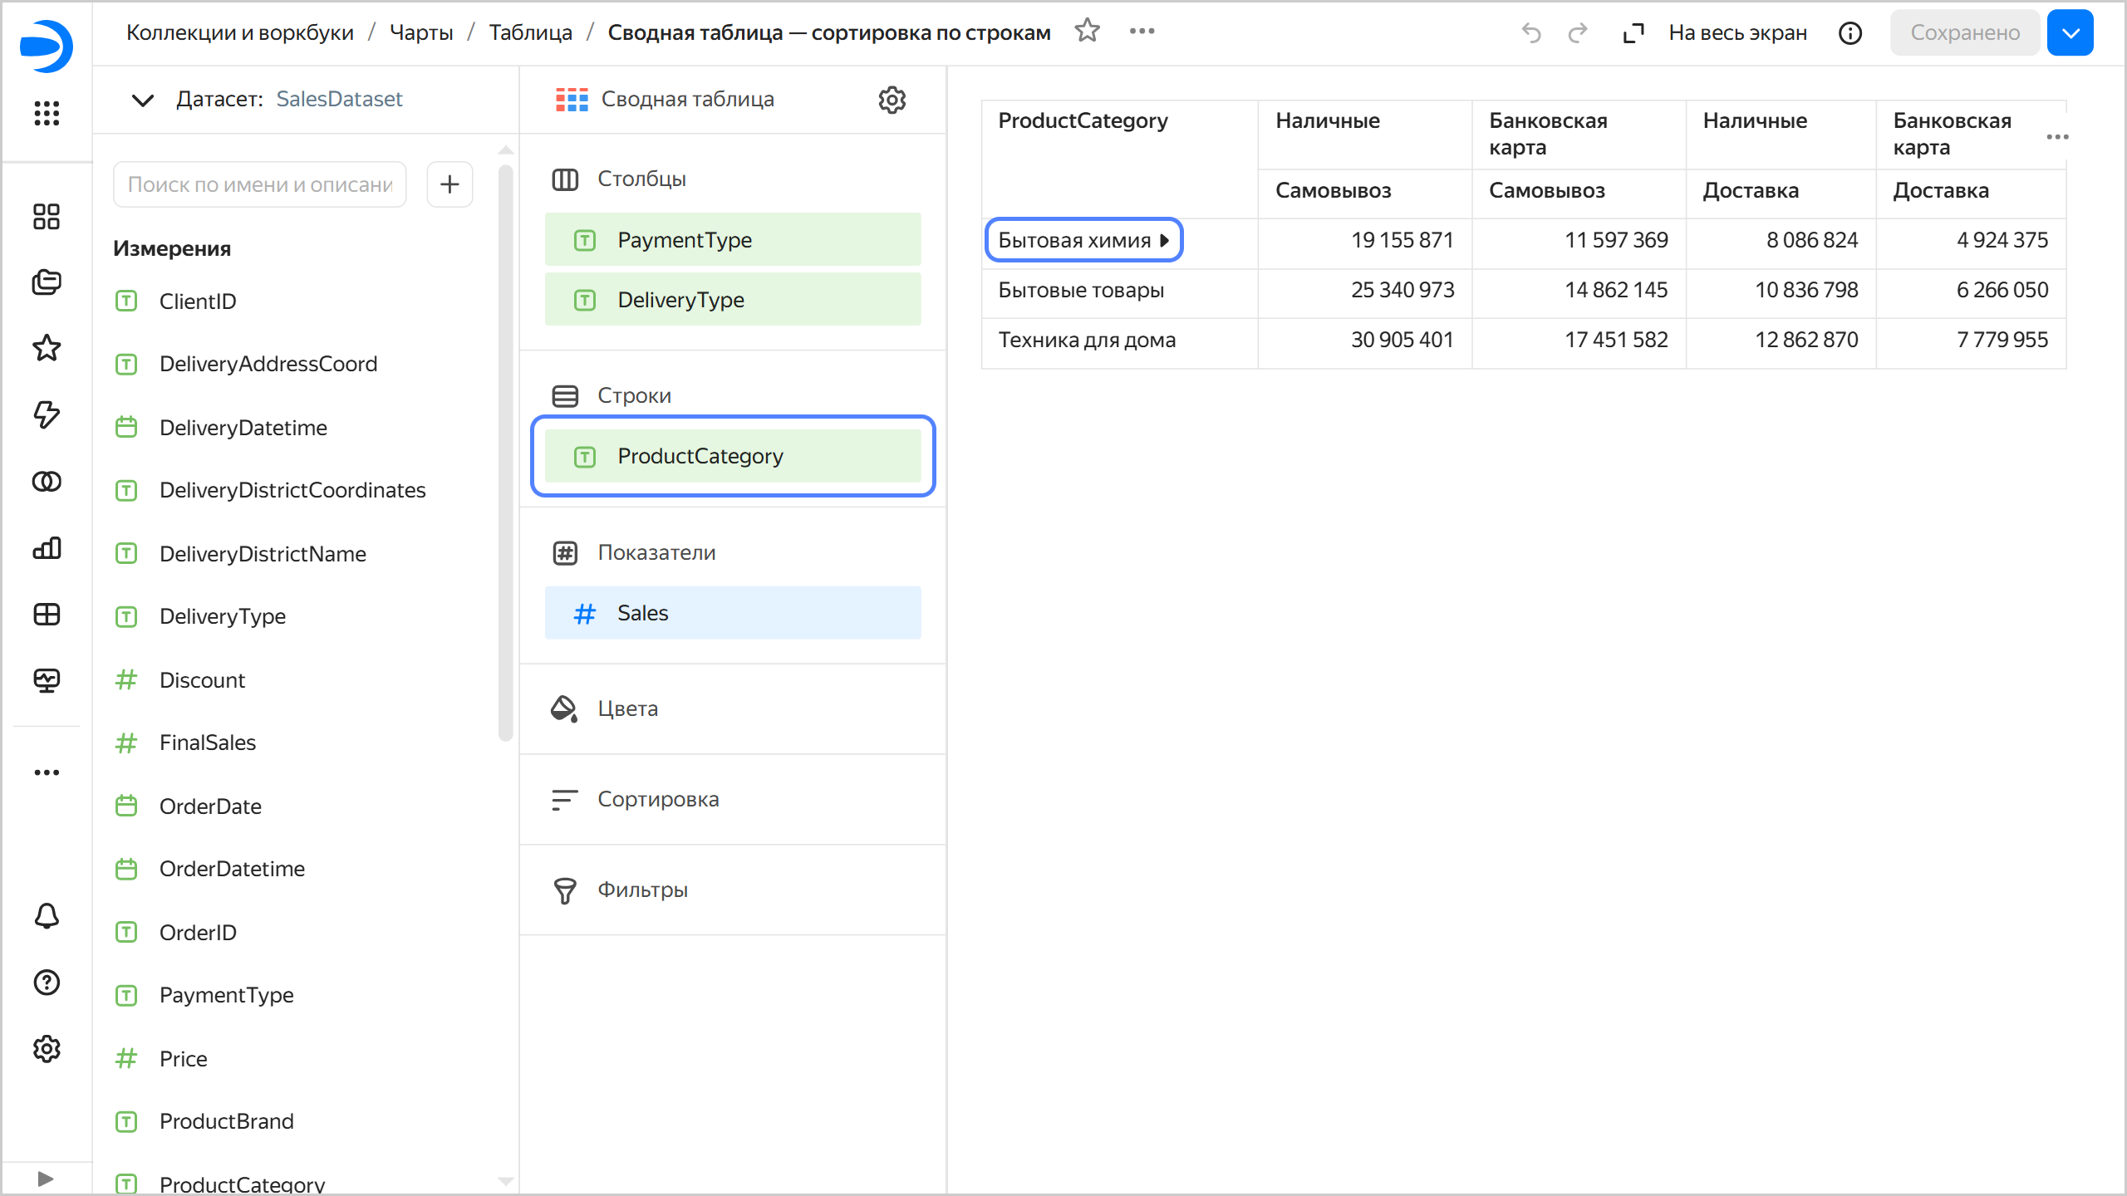
Task: Add chart to favorites with star icon
Action: 1087,32
